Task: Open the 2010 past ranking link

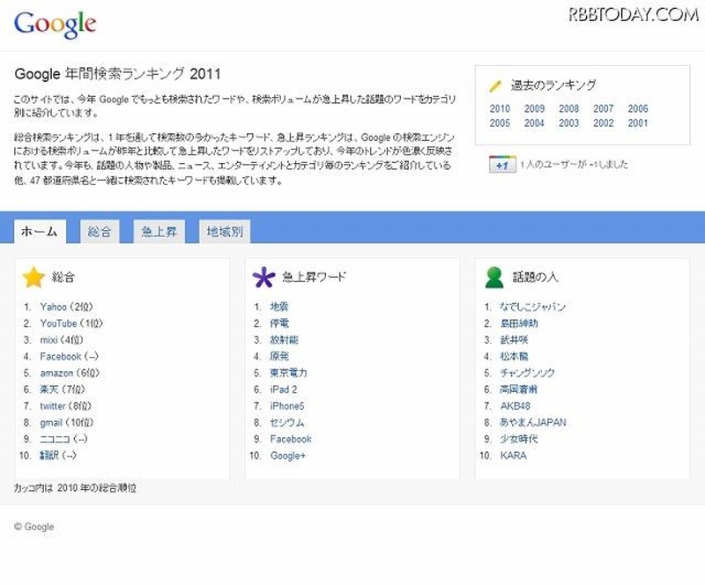Action: 500,109
